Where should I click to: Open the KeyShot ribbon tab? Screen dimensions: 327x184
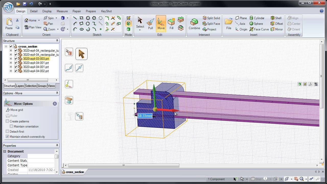106,11
